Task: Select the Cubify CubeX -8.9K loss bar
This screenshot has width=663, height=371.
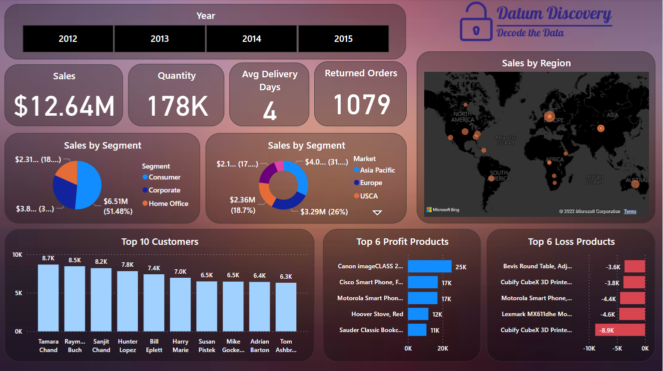Action: coord(620,330)
